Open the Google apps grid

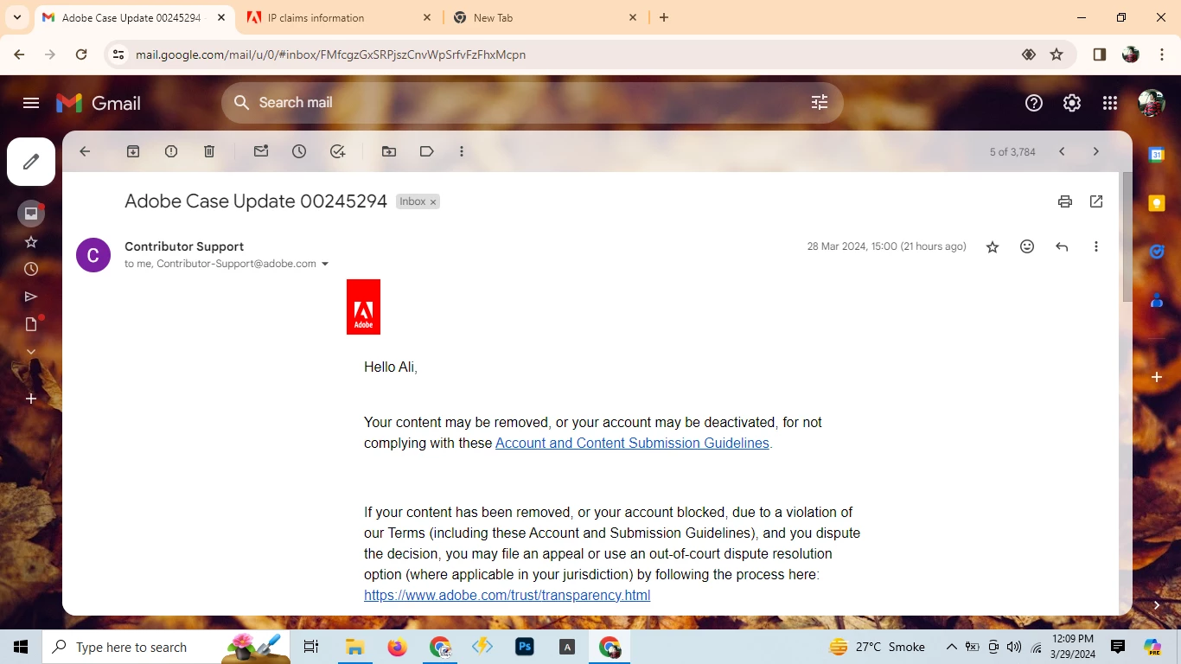pos(1110,103)
